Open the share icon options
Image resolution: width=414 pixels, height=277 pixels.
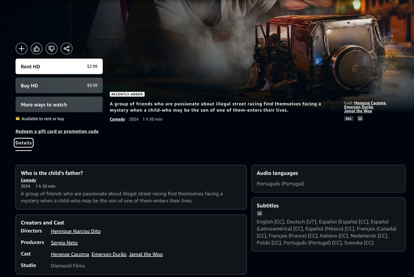click(x=66, y=49)
